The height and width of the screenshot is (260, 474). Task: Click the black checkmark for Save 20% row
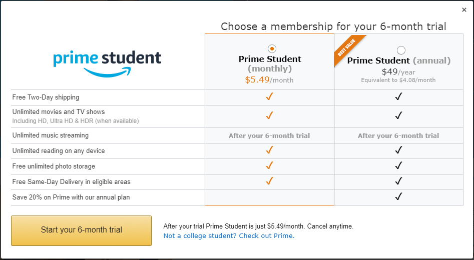point(398,196)
